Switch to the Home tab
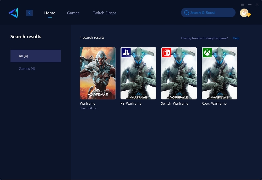Screen dimensions: 262x180 [x=50, y=13]
